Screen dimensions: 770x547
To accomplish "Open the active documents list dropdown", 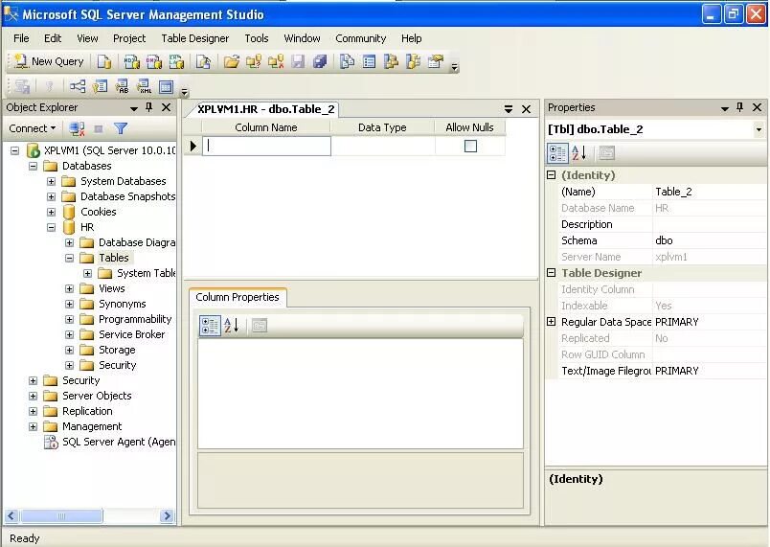I will [x=509, y=109].
